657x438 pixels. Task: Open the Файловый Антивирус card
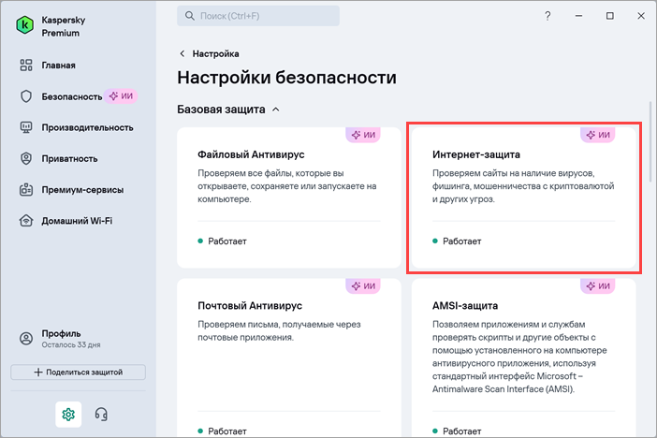click(288, 197)
